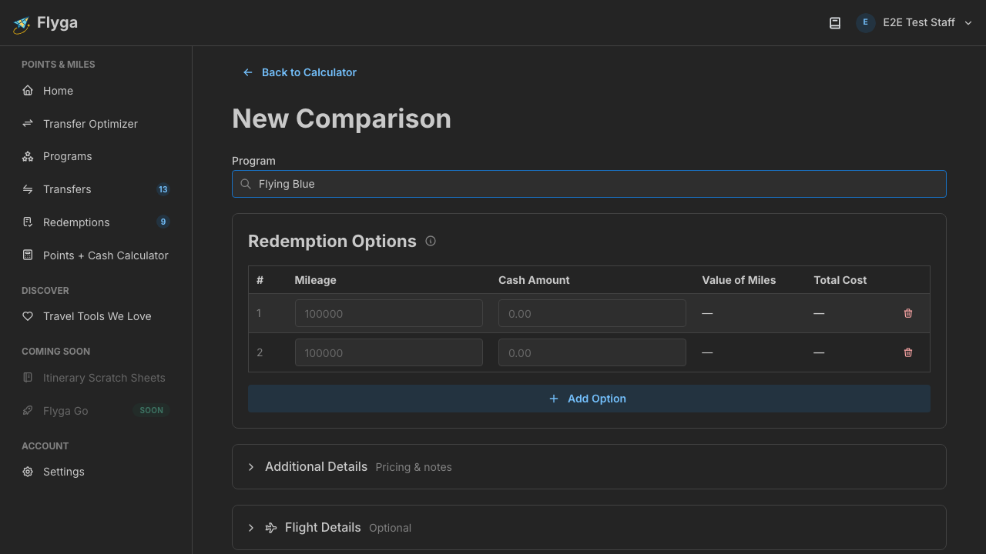Open the Transfers sidebar item

tap(96, 189)
